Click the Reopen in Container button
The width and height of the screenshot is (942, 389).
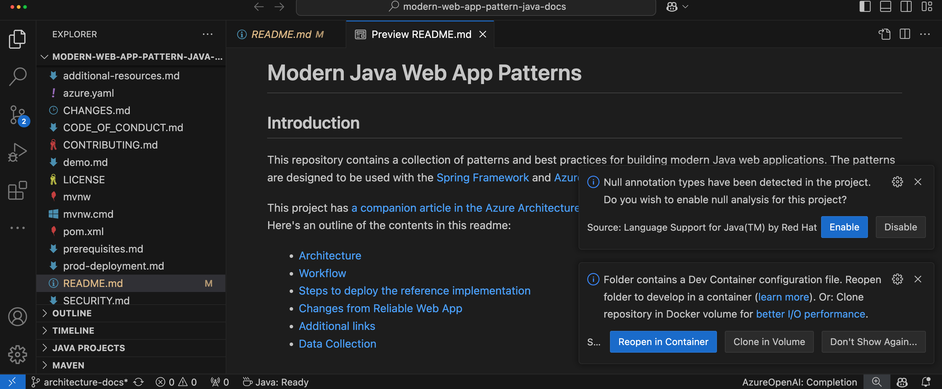tap(663, 342)
